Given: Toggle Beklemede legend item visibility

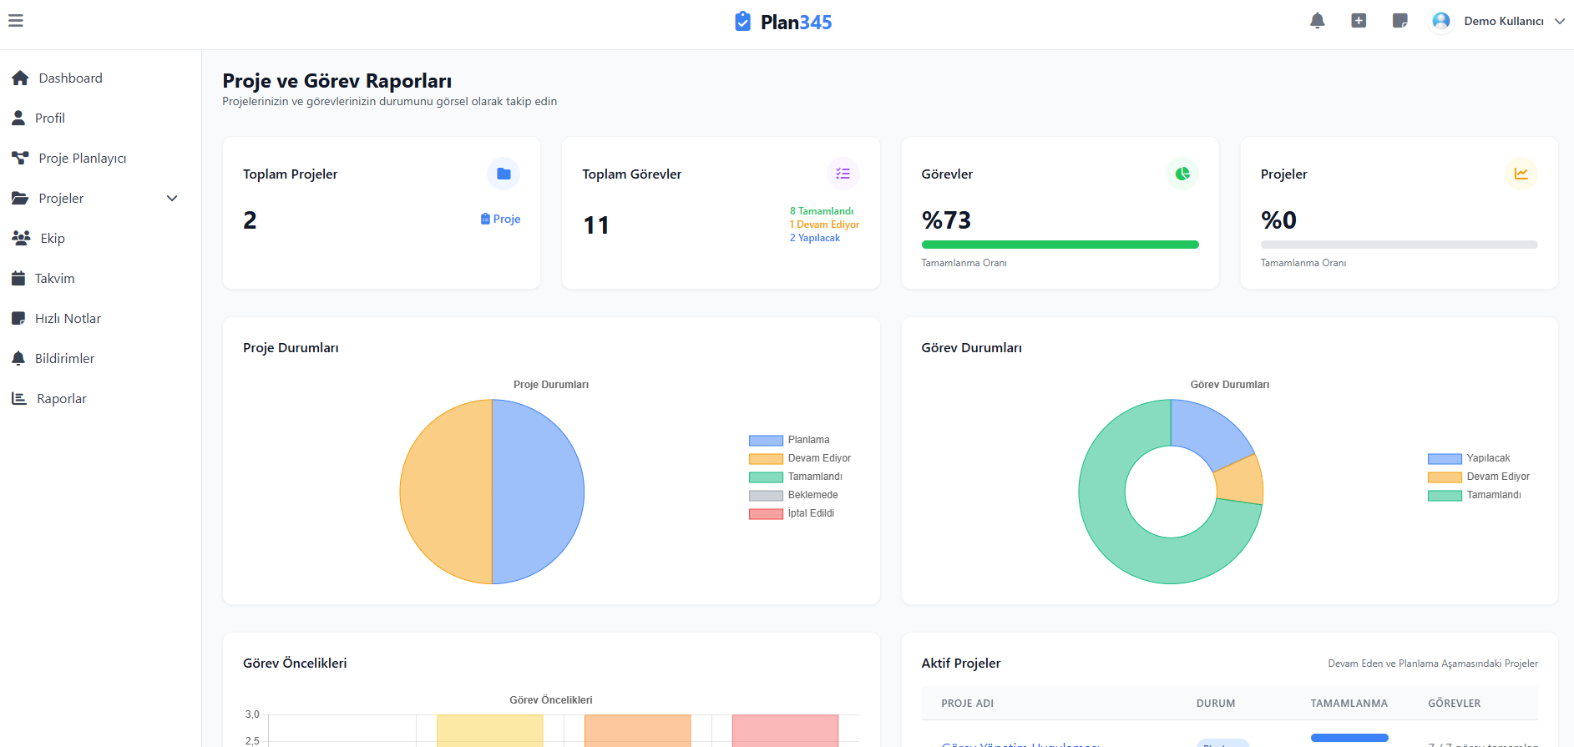Looking at the screenshot, I should point(793,495).
